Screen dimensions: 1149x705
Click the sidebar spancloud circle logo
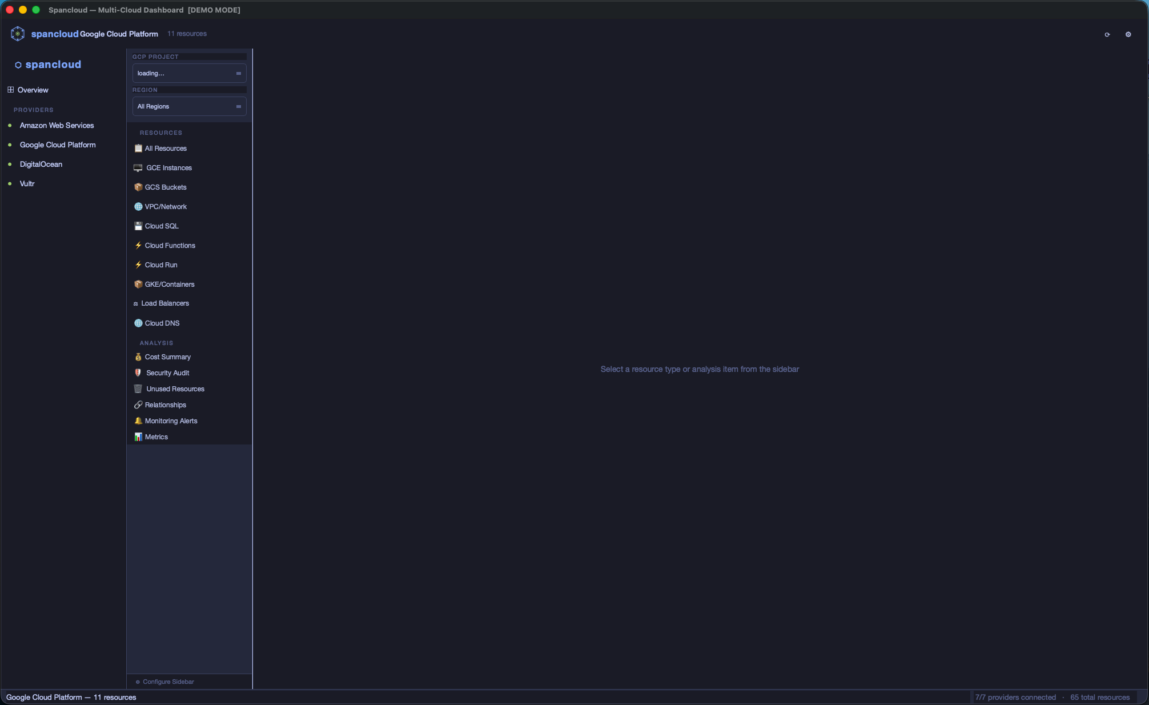pyautogui.click(x=18, y=65)
